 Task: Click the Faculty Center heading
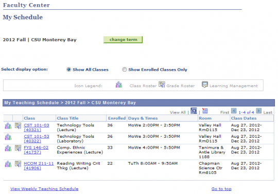coord(26,5)
